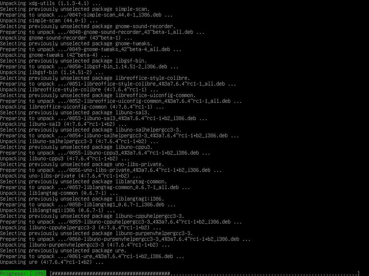The width and height of the screenshot is (369, 276).
Task: Click the libreoffice-style-colibre package selection line
Action: [x=95, y=78]
